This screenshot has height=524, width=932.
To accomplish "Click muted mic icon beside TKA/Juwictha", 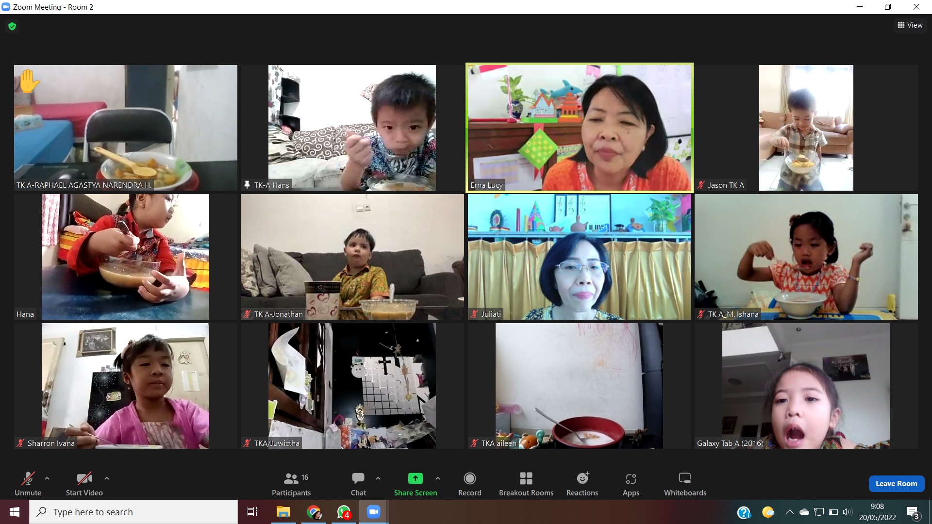I will [247, 443].
